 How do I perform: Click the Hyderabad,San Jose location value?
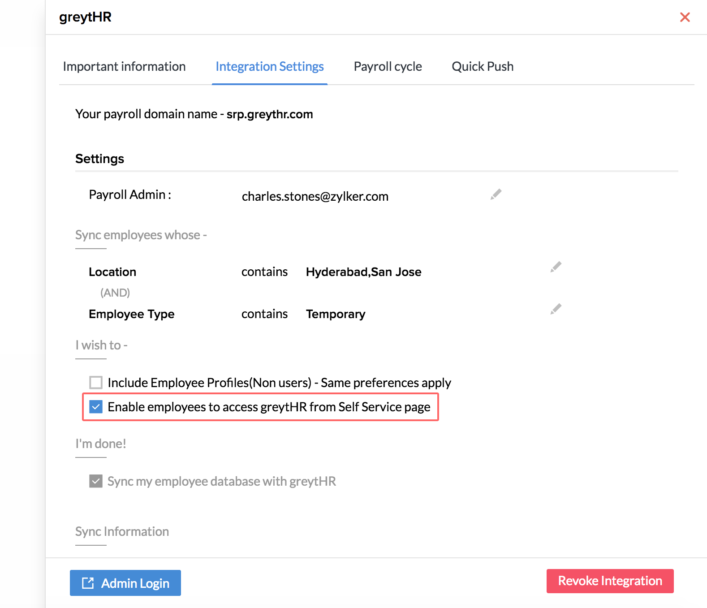(x=363, y=272)
